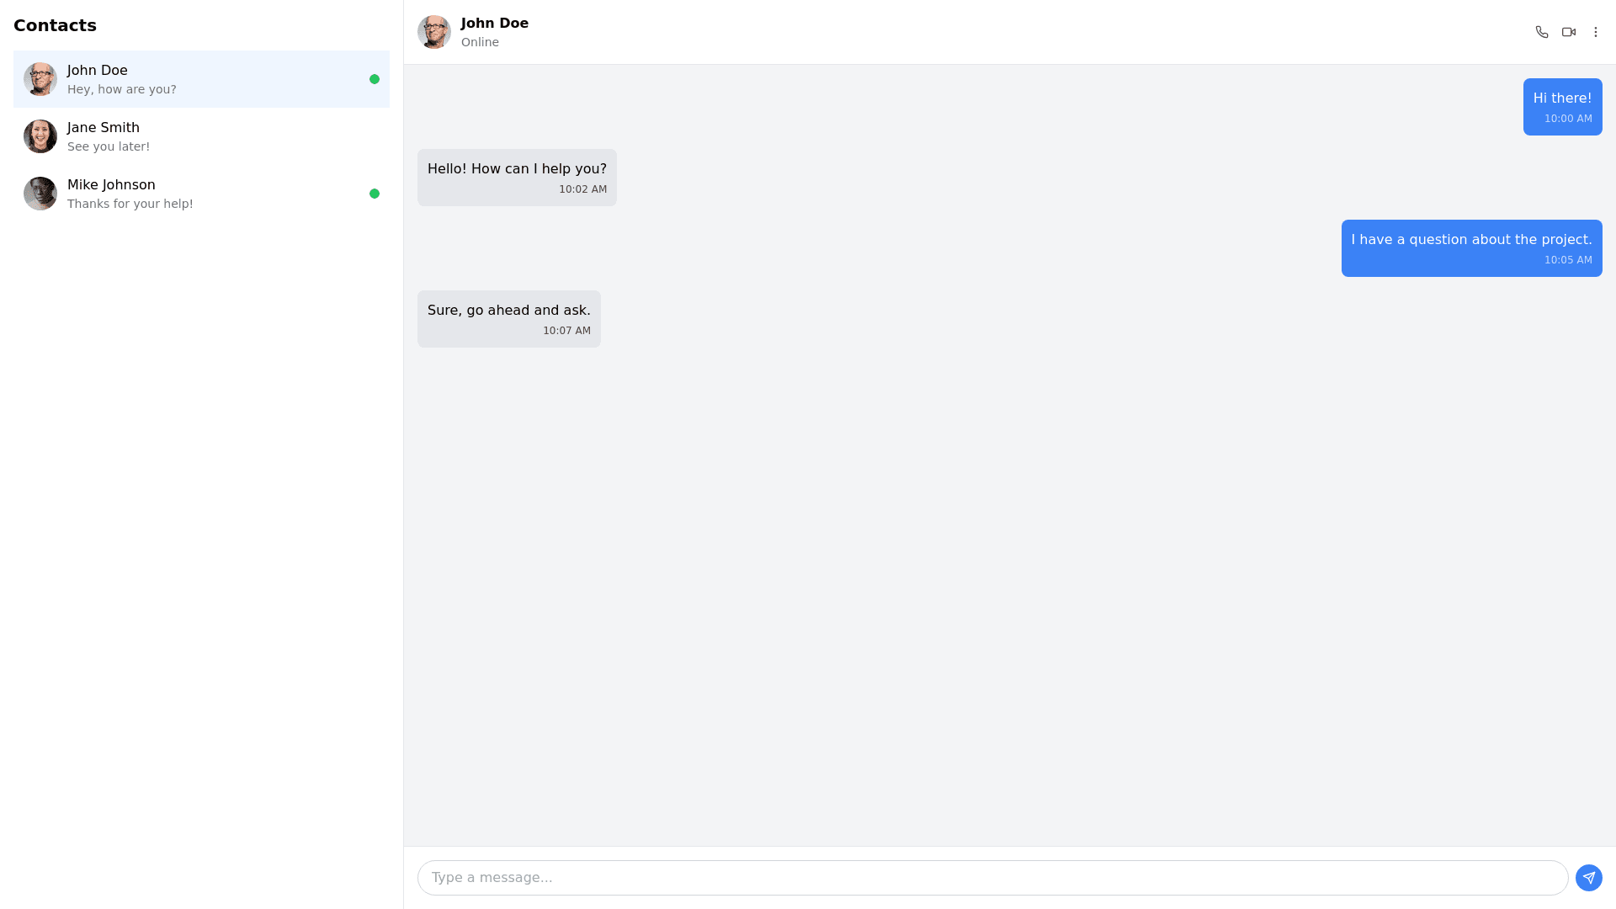Viewport: 1616px width, 909px height.
Task: Click Mike Johnson's green online indicator
Action: click(375, 194)
